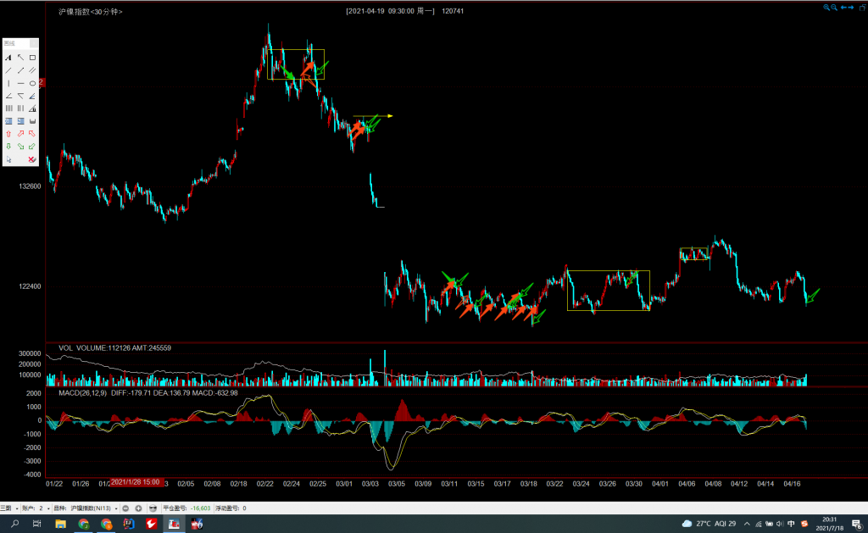Click the delete drawings eraser icon
868x533 pixels.
32,159
